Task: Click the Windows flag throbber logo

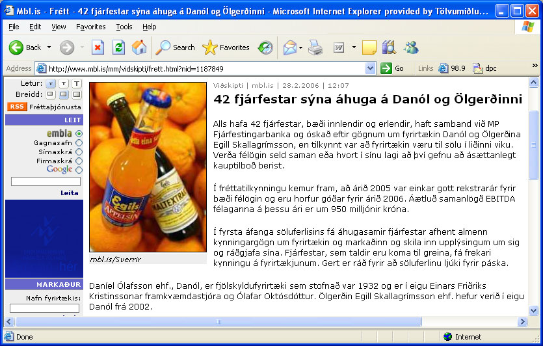Action: pyautogui.click(x=527, y=26)
